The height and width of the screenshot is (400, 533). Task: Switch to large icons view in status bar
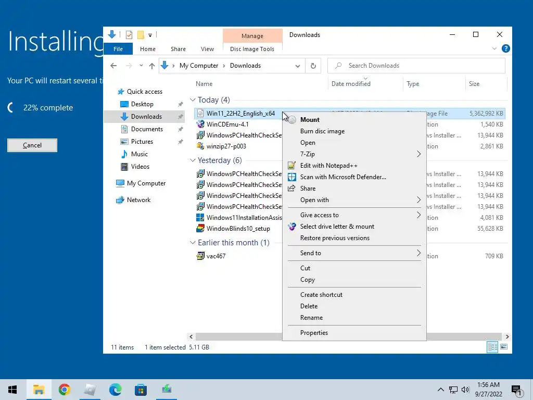pos(504,347)
